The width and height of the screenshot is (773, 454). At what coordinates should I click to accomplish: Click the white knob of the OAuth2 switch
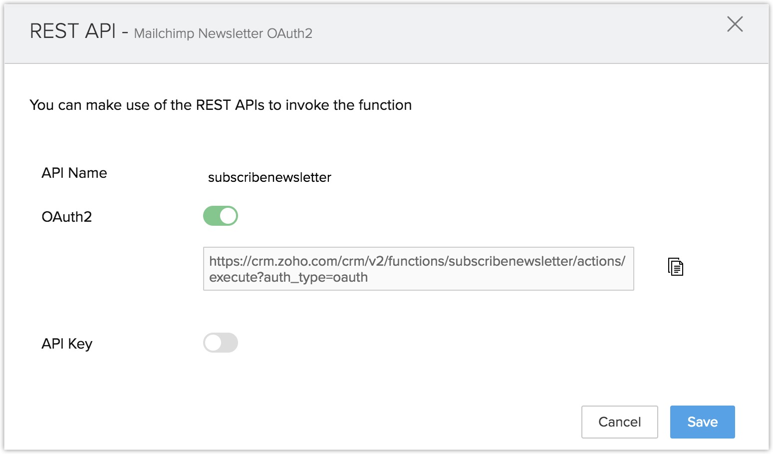coord(228,216)
